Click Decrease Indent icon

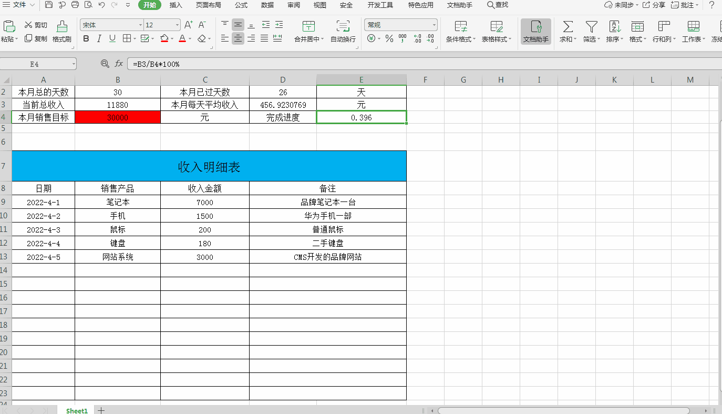(265, 25)
